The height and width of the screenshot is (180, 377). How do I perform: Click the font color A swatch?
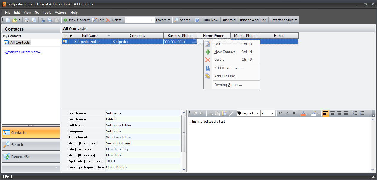tap(303, 113)
